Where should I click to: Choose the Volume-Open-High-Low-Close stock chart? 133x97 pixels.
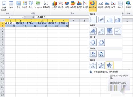(x=118, y=19)
